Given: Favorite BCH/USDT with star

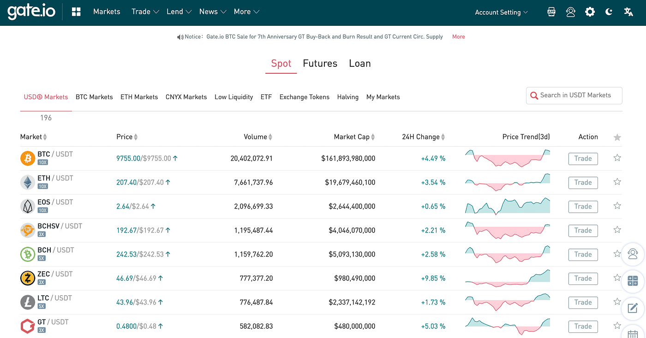Looking at the screenshot, I should 617,254.
